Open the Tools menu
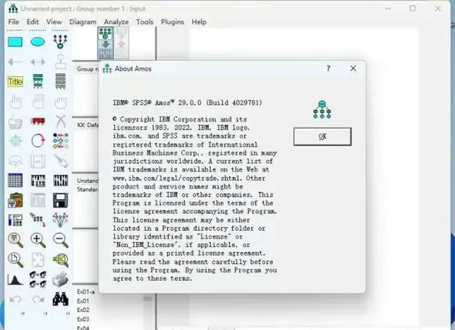This screenshot has width=455, height=330. [144, 22]
